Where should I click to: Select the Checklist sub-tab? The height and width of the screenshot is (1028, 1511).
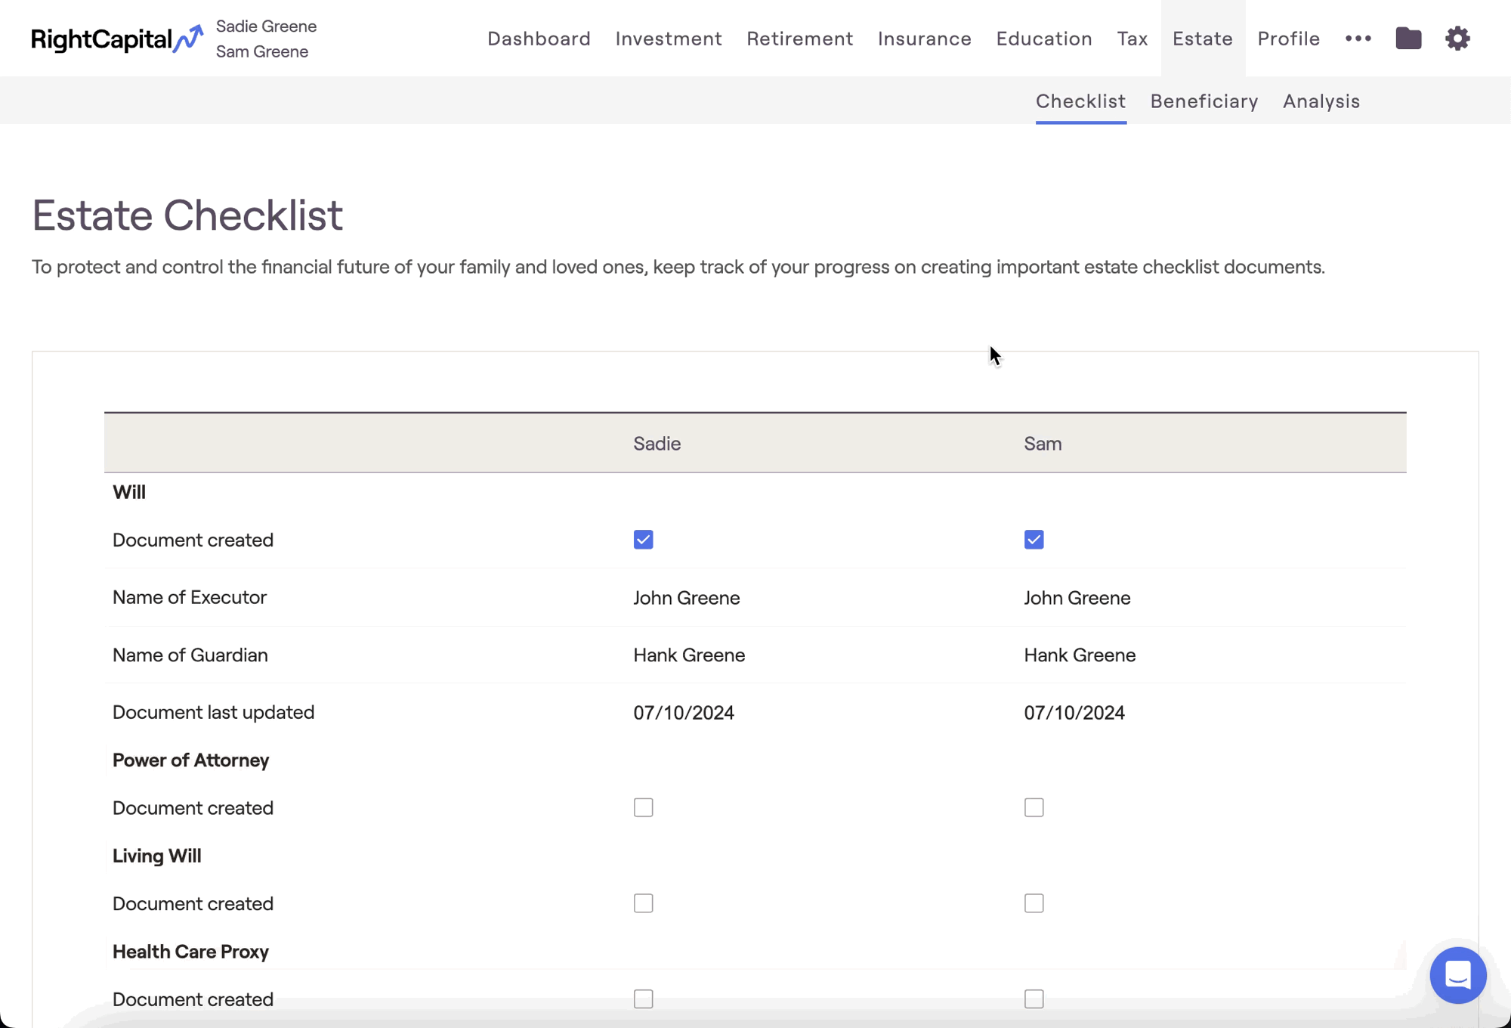(x=1080, y=101)
